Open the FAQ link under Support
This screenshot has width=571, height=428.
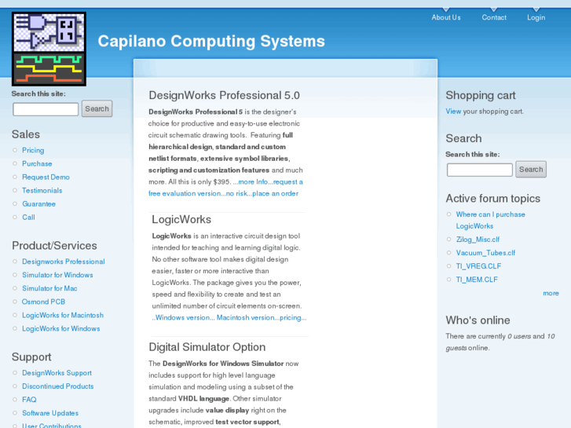[x=29, y=400]
